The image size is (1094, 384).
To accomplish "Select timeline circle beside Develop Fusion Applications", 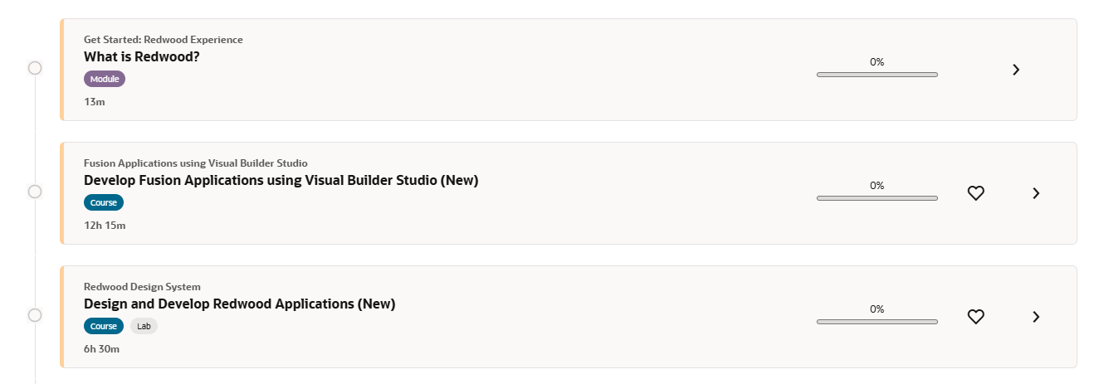I will (x=35, y=192).
